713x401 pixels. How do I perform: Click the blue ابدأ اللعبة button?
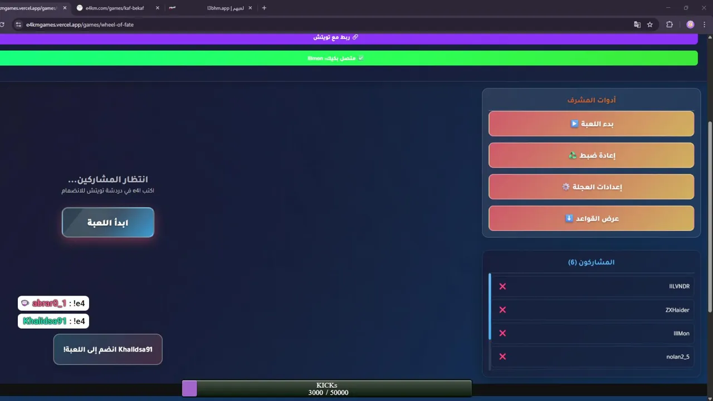pos(108,222)
